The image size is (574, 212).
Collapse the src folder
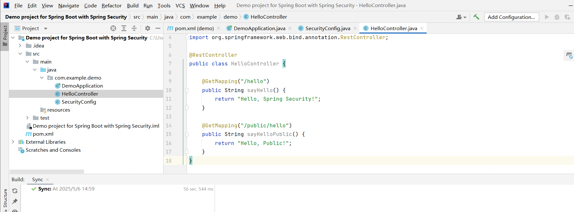(x=20, y=54)
